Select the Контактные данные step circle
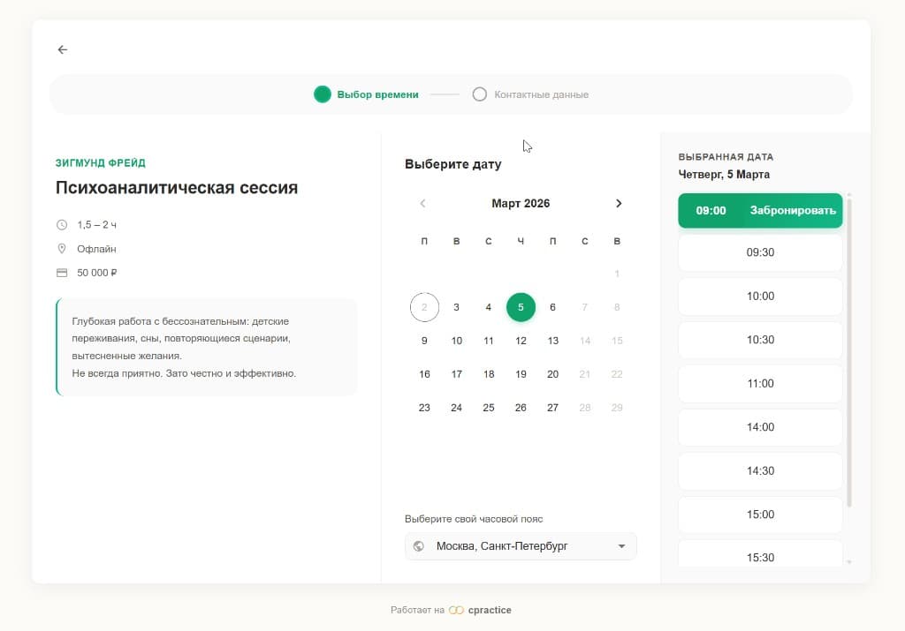905x631 pixels. pyautogui.click(x=480, y=94)
